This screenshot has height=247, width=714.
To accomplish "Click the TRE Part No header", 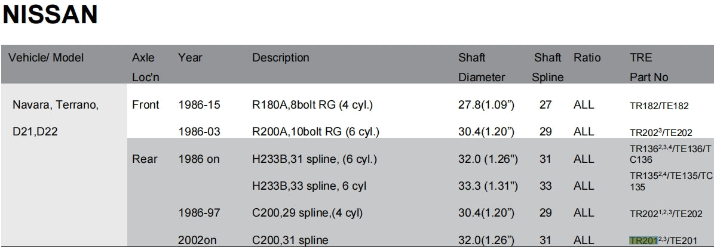I will [648, 67].
